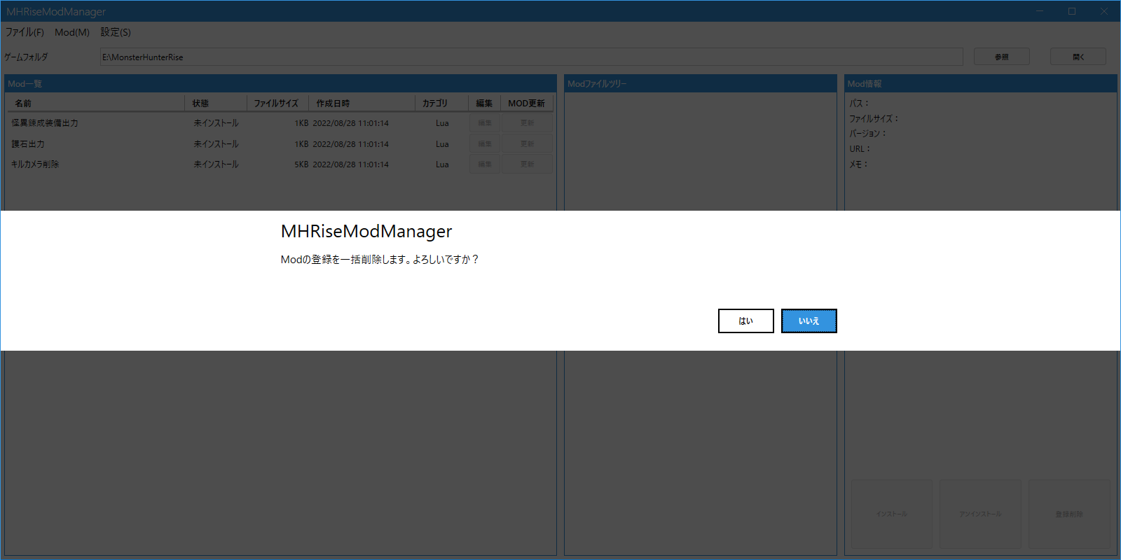
Task: Open the ファイル(F) menu
Action: (25, 32)
